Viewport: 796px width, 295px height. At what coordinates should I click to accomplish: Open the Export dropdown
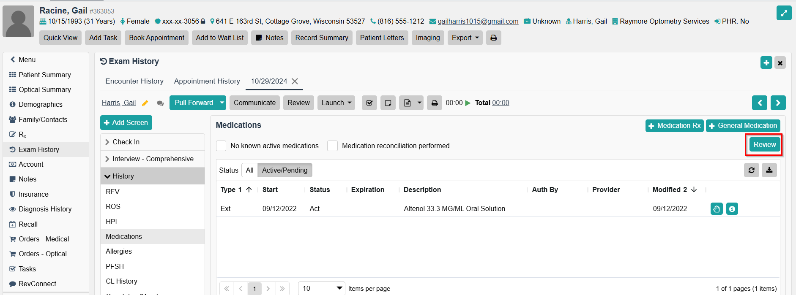(x=465, y=38)
